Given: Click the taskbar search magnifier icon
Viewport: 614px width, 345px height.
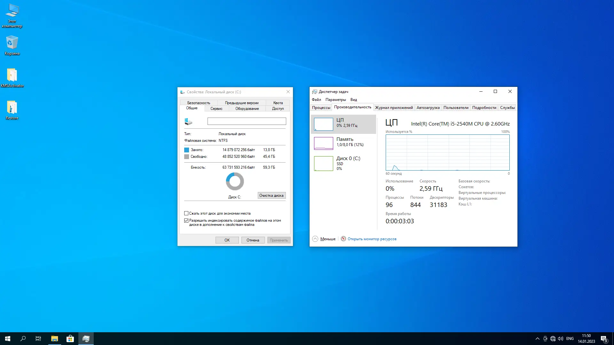Looking at the screenshot, I should [x=23, y=339].
